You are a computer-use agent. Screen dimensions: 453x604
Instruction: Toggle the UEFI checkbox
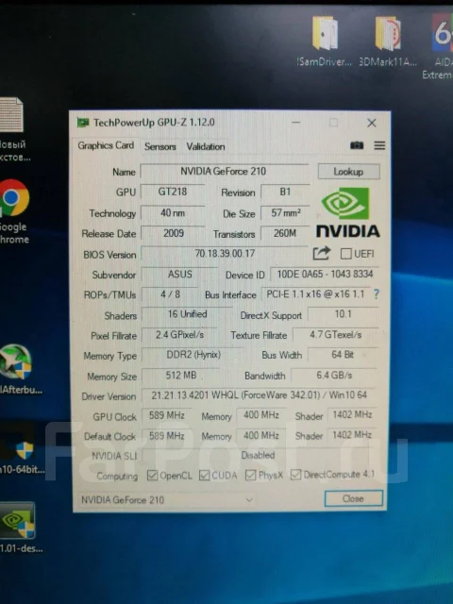tap(346, 254)
